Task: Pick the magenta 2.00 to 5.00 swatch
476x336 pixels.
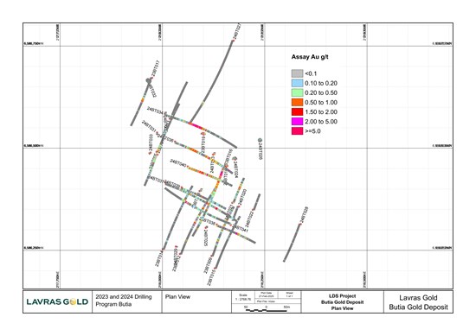Action: pyautogui.click(x=297, y=122)
